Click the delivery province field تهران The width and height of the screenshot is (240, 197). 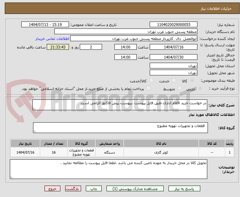click(x=174, y=66)
